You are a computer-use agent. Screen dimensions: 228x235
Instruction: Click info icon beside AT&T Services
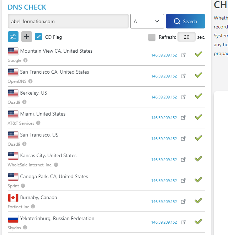(x=38, y=123)
